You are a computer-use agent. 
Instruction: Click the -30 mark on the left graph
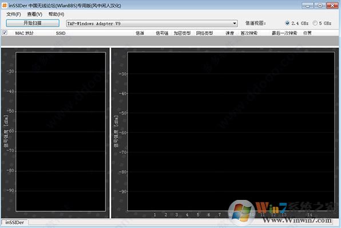point(10,72)
